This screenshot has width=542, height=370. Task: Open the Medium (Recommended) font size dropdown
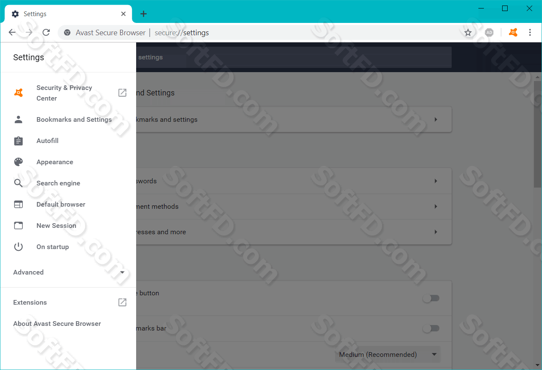(x=388, y=354)
